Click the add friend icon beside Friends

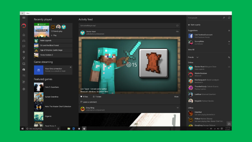tap(229, 57)
